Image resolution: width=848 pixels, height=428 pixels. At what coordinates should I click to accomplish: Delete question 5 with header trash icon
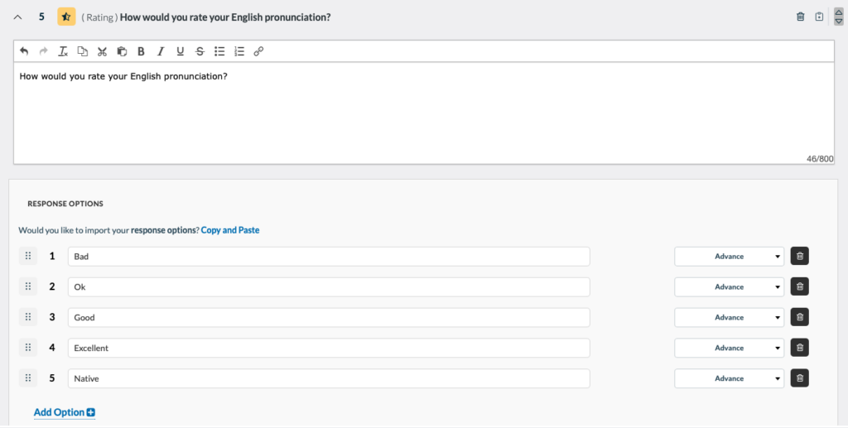point(801,17)
